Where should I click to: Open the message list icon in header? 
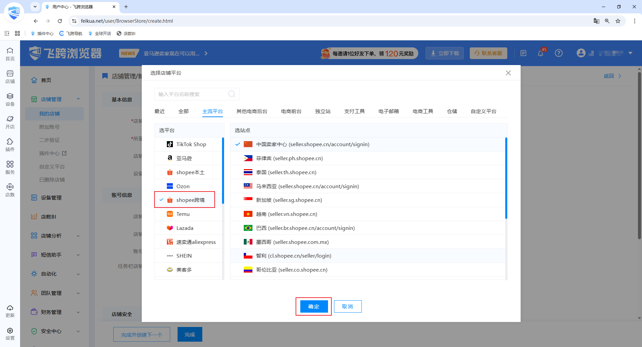tap(523, 53)
